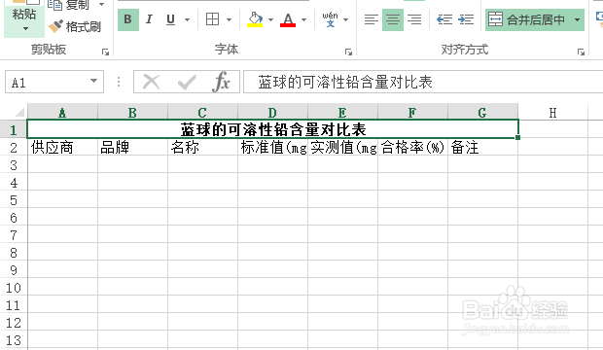
Task: Toggle Underline formatting button
Action: point(170,19)
